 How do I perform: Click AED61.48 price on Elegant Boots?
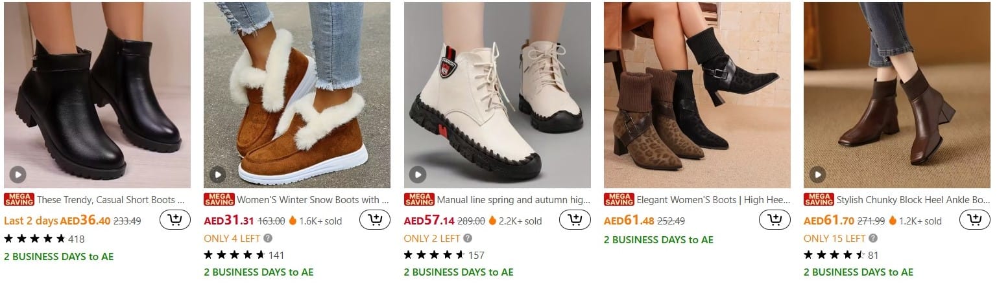point(629,221)
